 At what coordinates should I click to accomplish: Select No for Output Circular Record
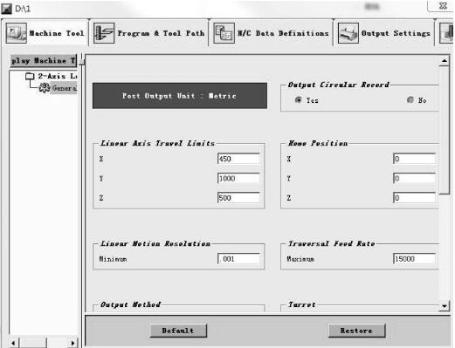[410, 100]
